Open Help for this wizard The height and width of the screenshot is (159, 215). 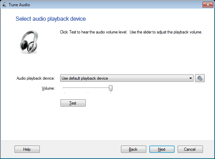tap(27, 149)
